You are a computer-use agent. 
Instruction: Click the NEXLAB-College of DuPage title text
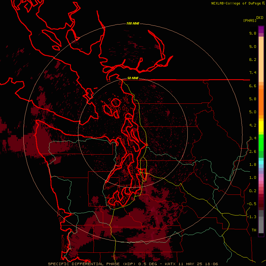236,3
